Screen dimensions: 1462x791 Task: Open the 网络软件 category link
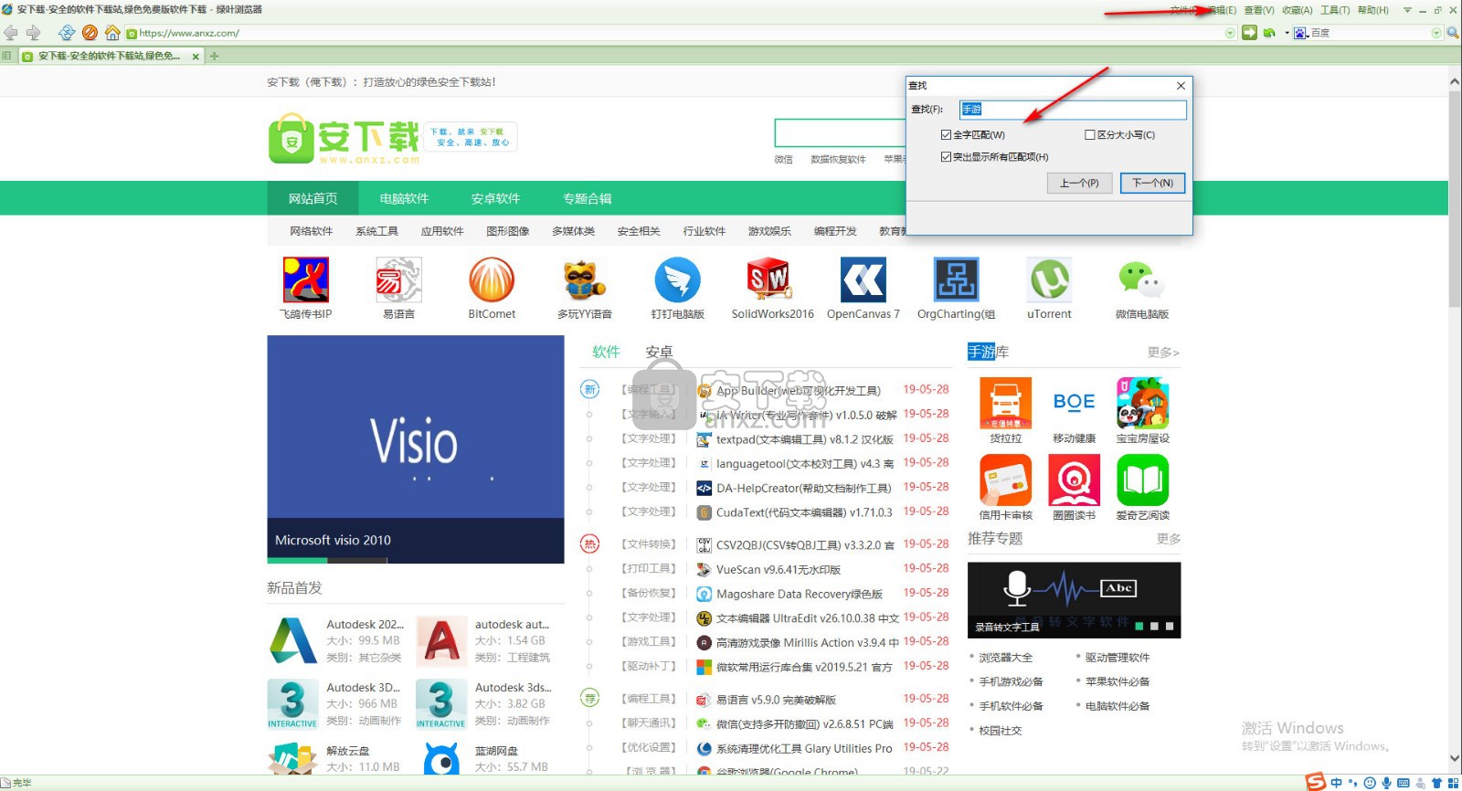[312, 231]
